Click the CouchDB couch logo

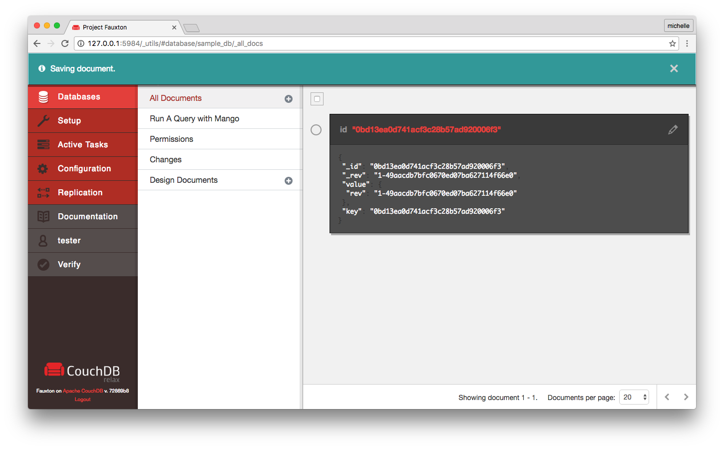pyautogui.click(x=54, y=370)
